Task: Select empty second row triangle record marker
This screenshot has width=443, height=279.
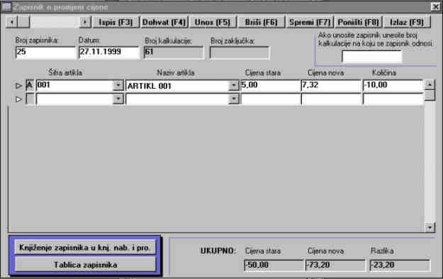Action: coord(18,99)
